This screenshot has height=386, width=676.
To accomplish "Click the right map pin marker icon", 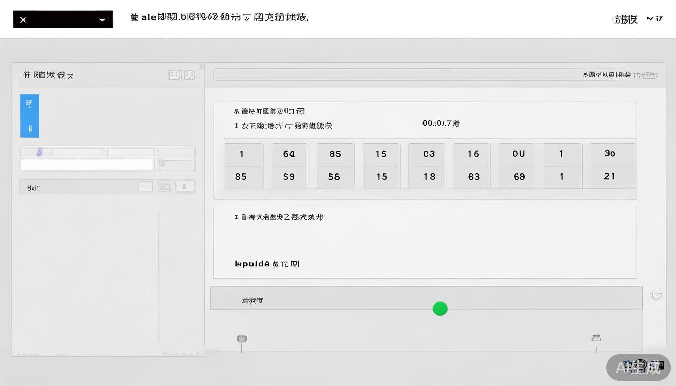I will click(x=596, y=338).
